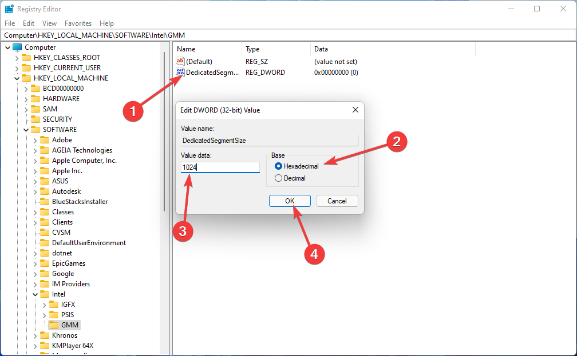Click the Value data input field
577x356 pixels.
click(220, 167)
